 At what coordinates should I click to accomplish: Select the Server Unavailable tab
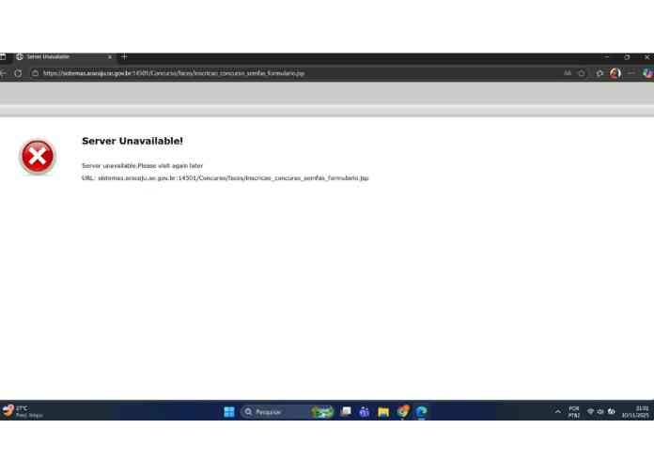point(56,57)
